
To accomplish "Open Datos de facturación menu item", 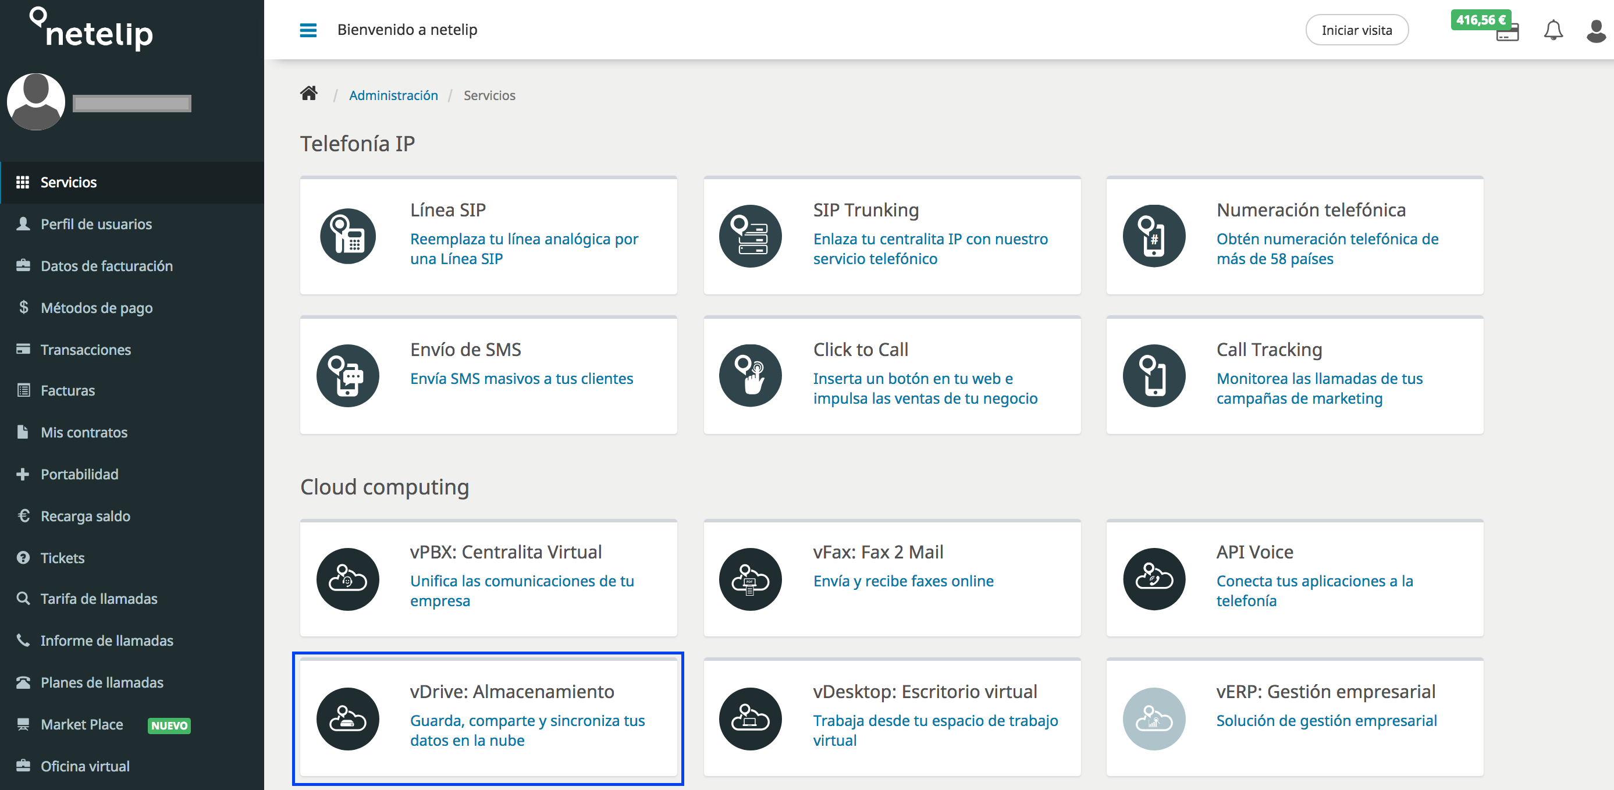I will pos(132,266).
